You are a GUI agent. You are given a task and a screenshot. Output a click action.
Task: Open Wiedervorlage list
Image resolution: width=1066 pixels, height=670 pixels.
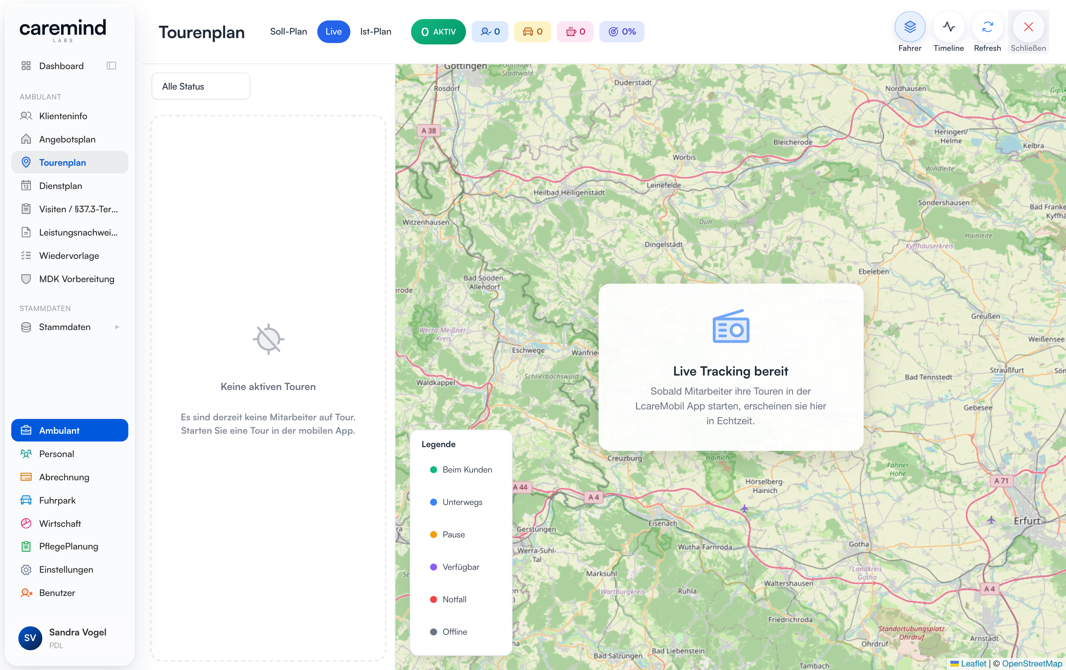coord(69,256)
